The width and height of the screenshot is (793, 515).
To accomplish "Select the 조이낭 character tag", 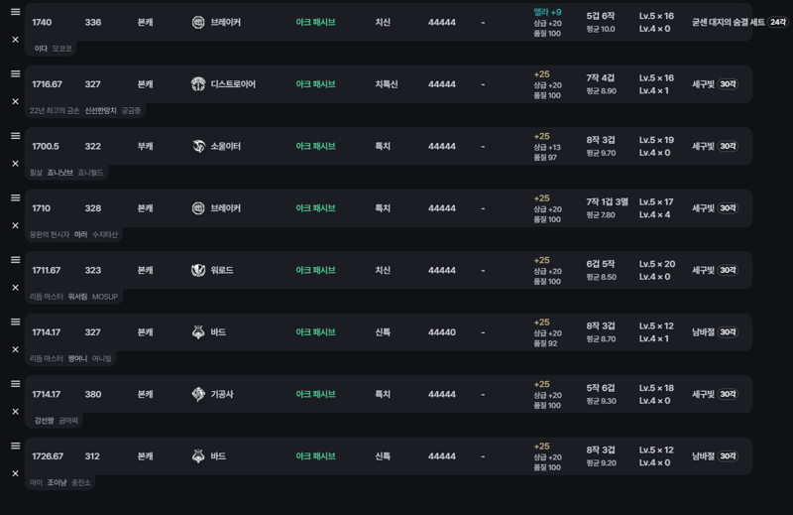I will (57, 483).
